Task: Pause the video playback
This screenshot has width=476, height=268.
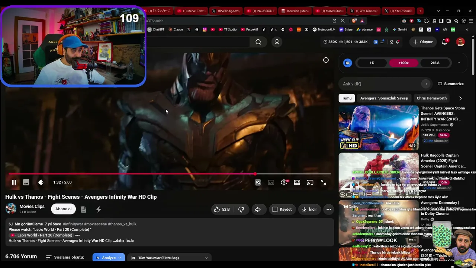Action: pos(14,182)
